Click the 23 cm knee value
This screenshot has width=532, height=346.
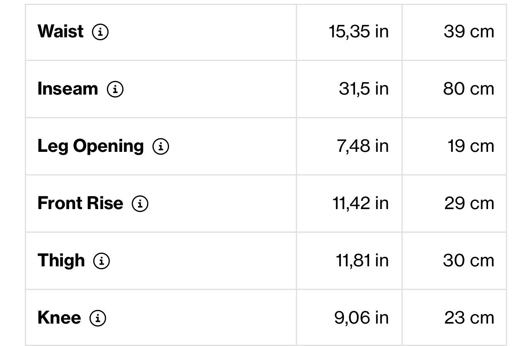click(x=469, y=318)
